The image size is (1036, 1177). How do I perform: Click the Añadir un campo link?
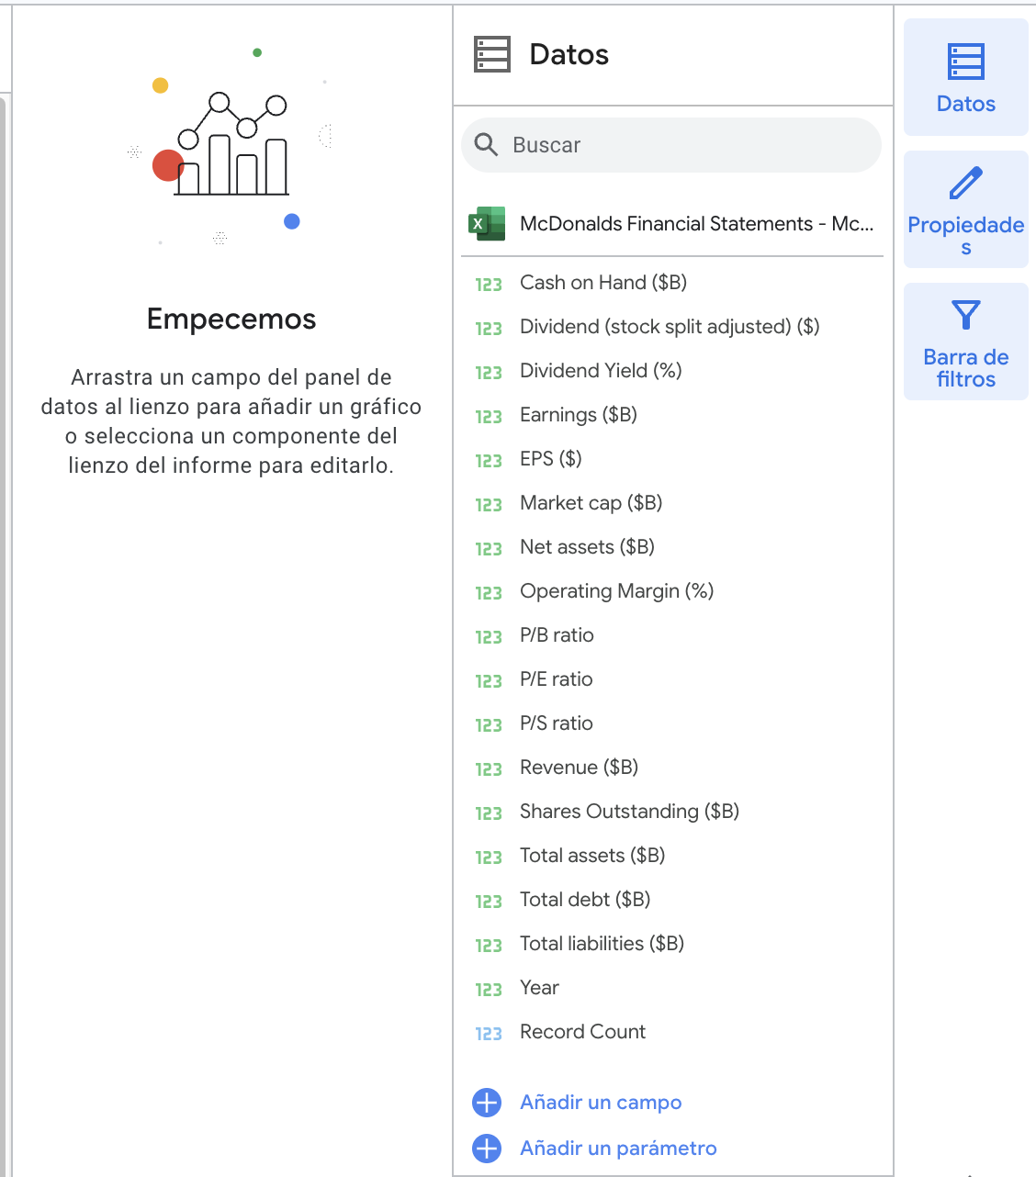(601, 1103)
